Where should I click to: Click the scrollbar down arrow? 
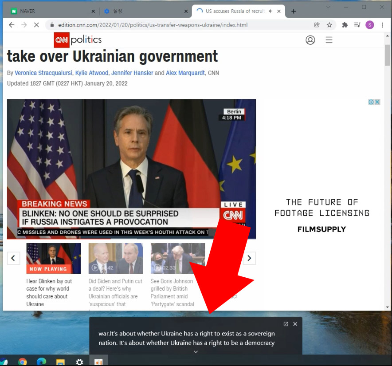coord(387,307)
